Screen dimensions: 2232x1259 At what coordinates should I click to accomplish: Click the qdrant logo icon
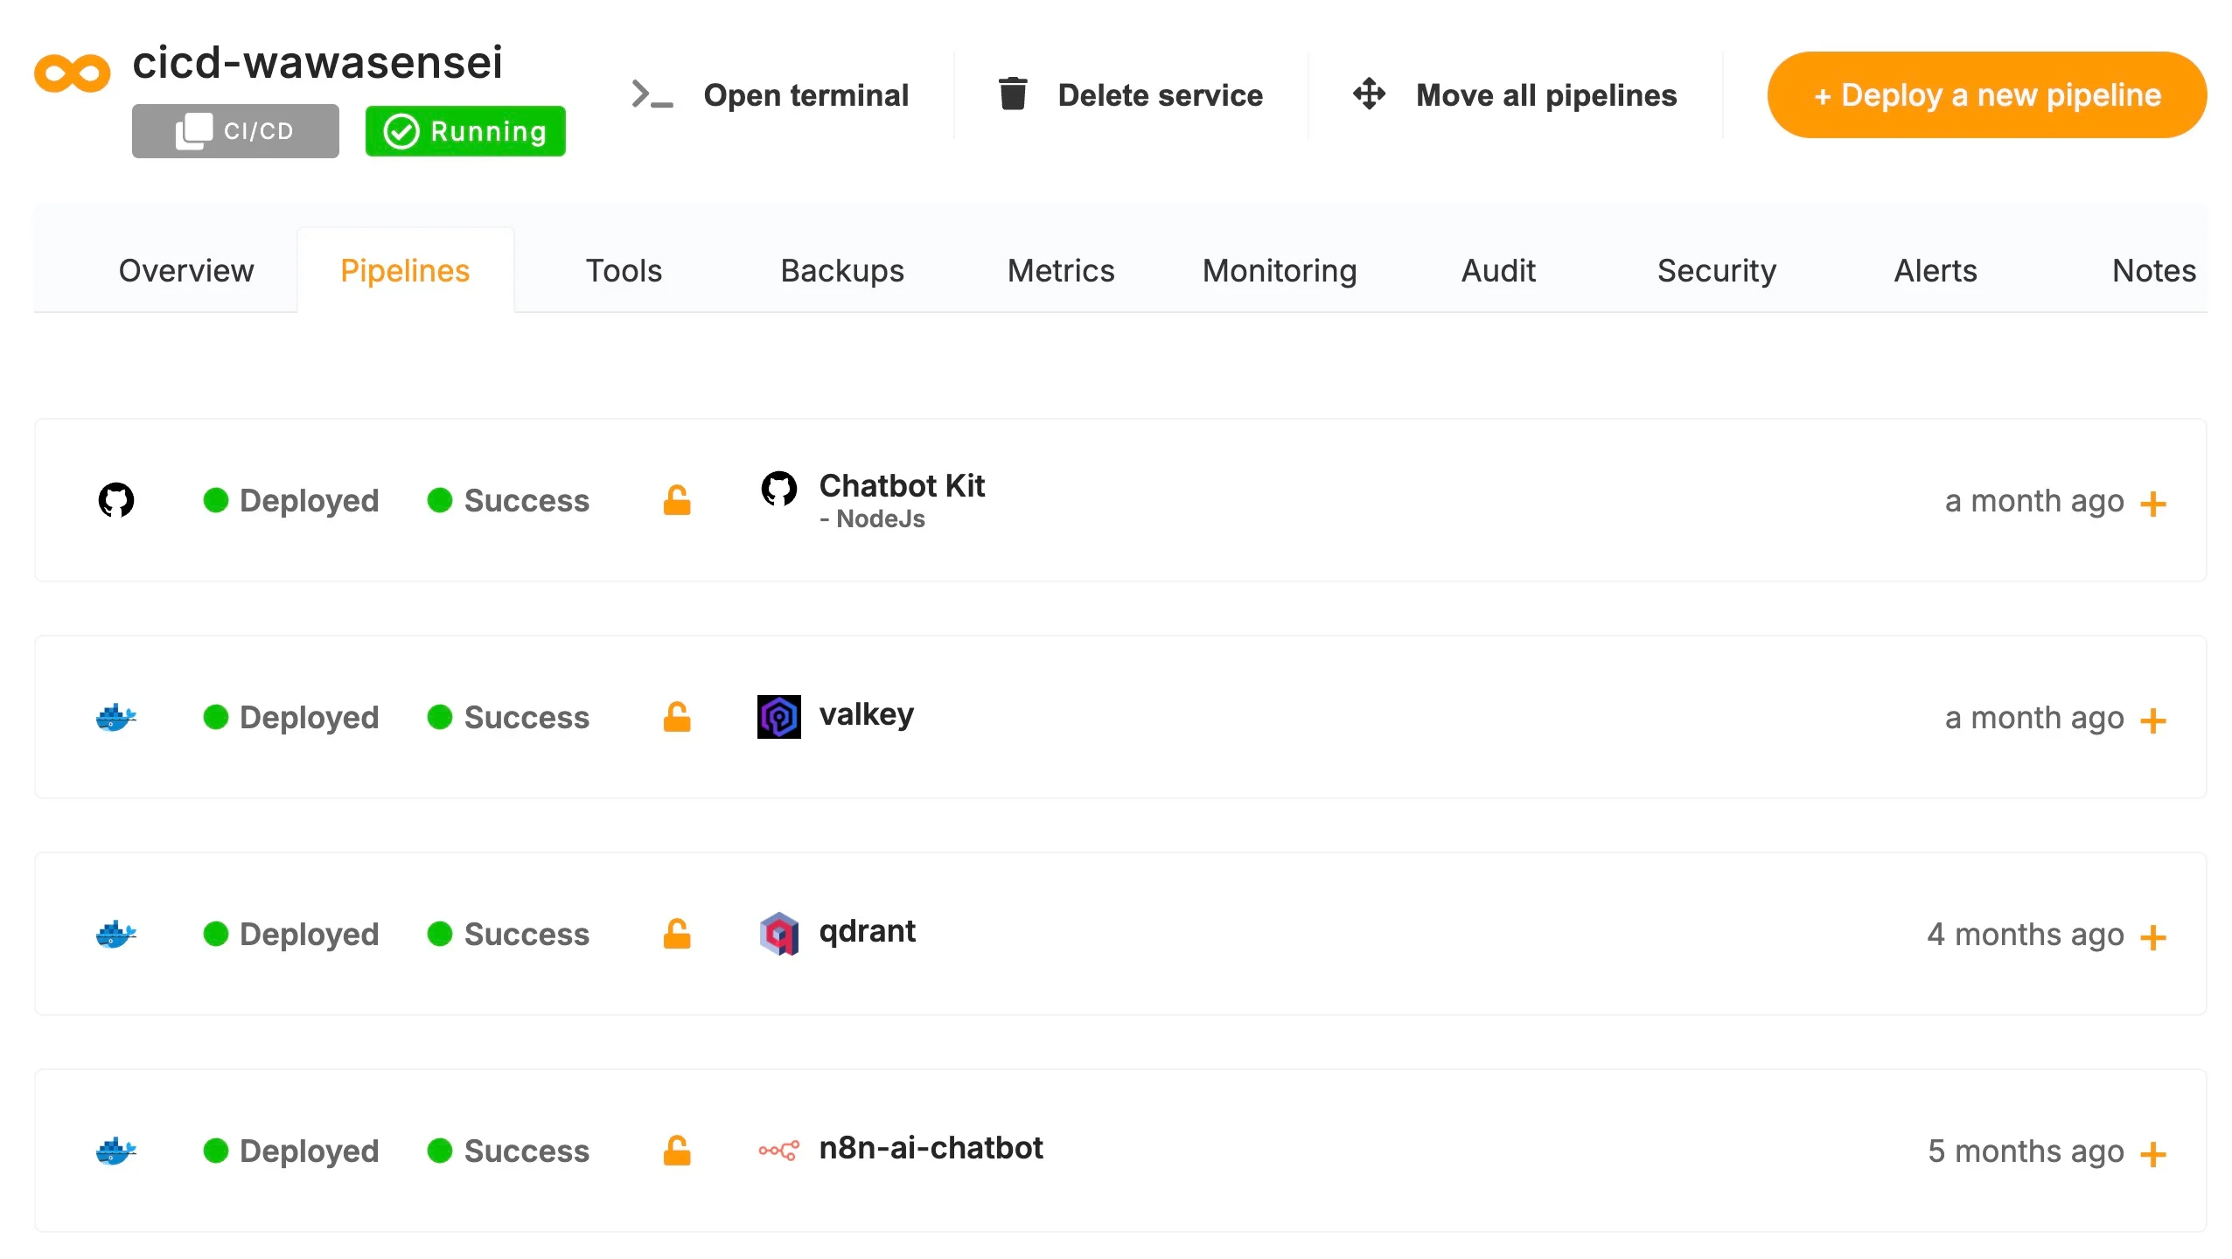[778, 934]
